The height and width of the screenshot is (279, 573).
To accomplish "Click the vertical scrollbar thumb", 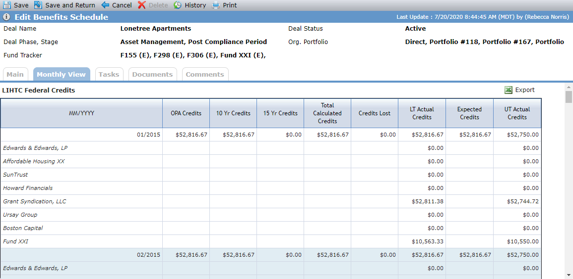I will 569,97.
